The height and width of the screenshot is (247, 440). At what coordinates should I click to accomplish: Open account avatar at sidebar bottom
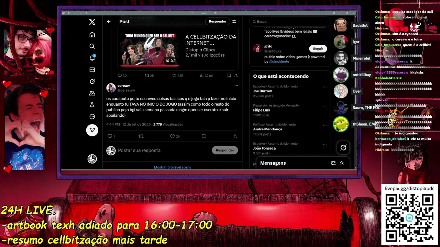coord(92,159)
